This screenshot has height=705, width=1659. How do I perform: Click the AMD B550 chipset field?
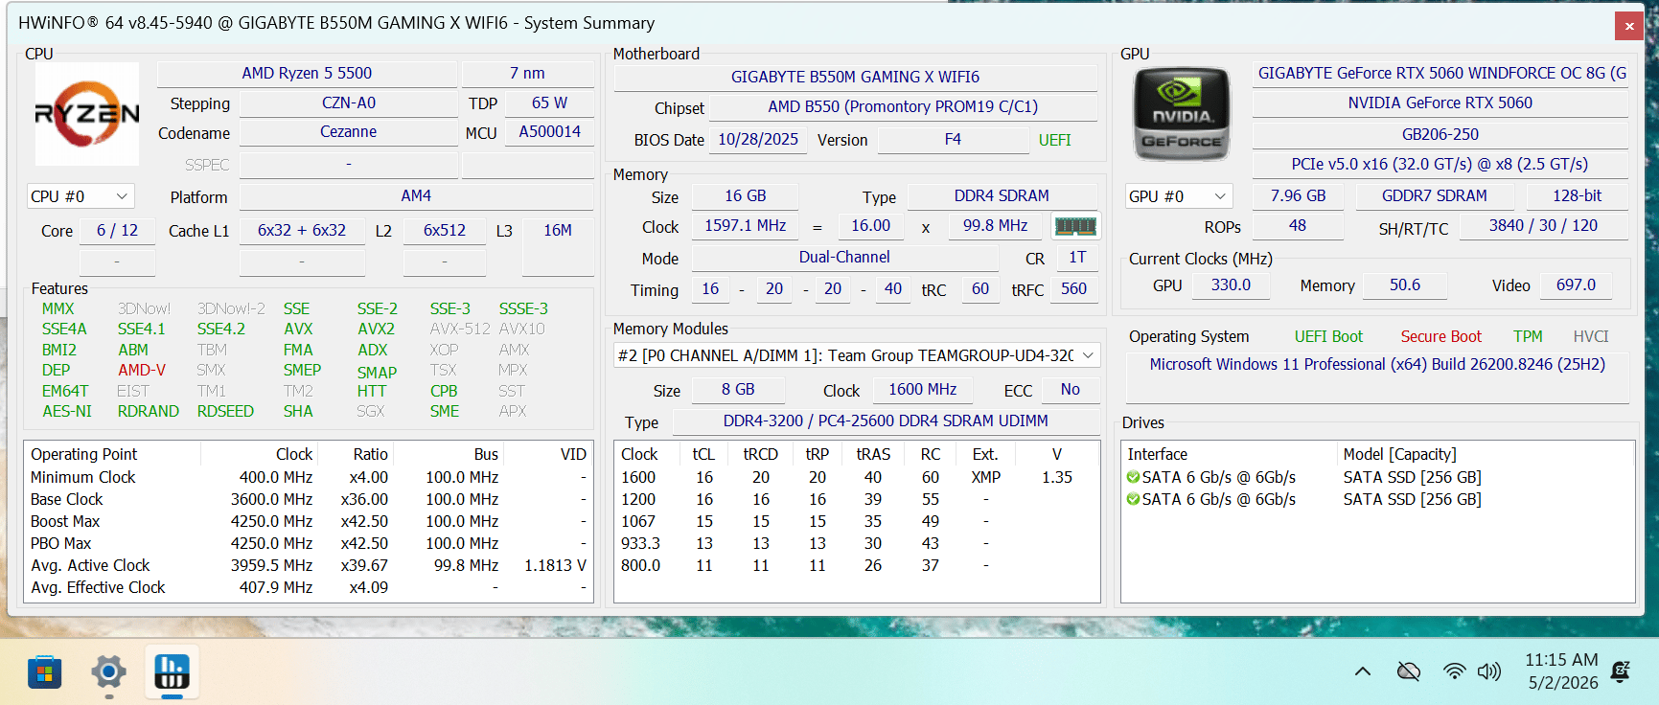pos(903,107)
